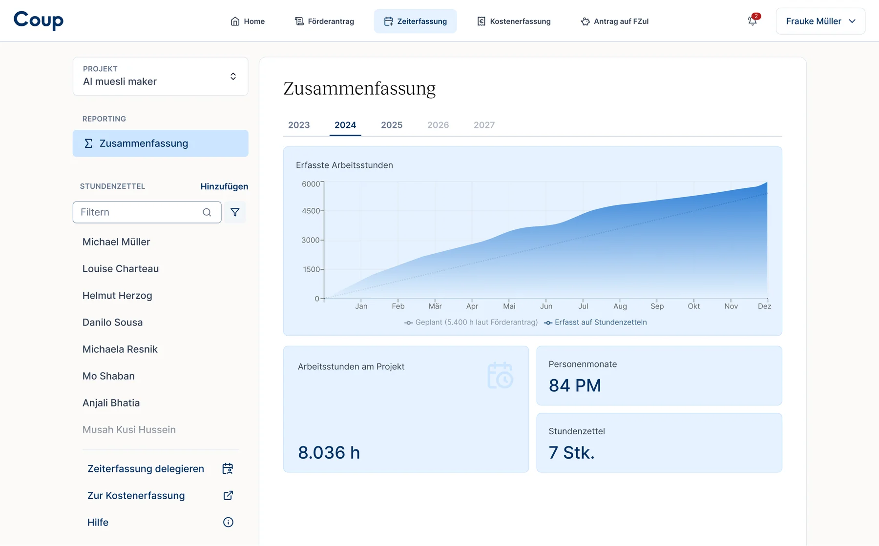Viewport: 879px width, 546px height.
Task: Expand the Projekt AI muesli maker selector
Action: pos(161,76)
